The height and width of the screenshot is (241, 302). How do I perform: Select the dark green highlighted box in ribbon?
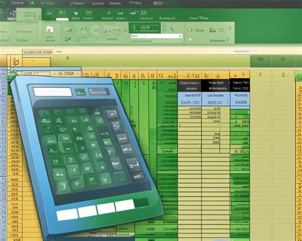tap(145, 27)
